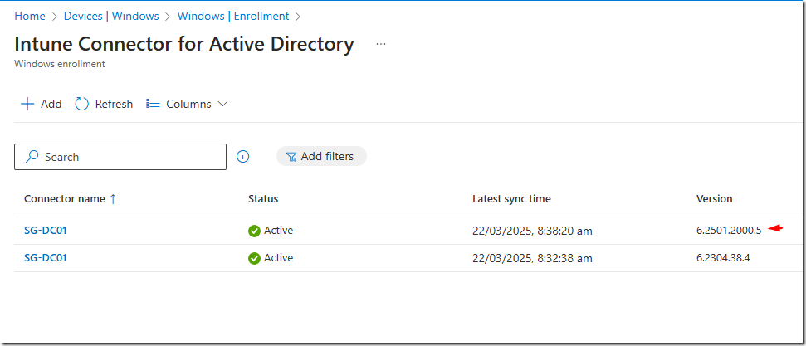Image resolution: width=806 pixels, height=346 pixels.
Task: Sort by the Connector name column header
Action: (65, 199)
